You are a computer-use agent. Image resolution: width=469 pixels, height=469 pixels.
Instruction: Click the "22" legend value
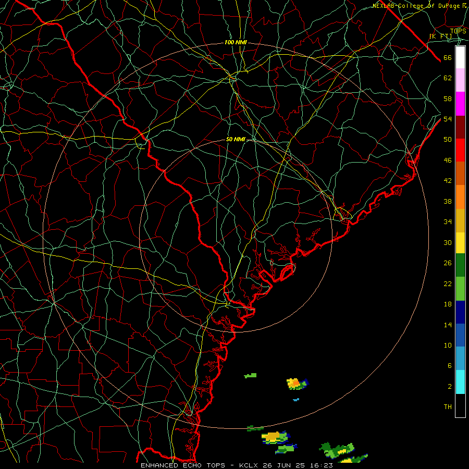[x=448, y=283]
